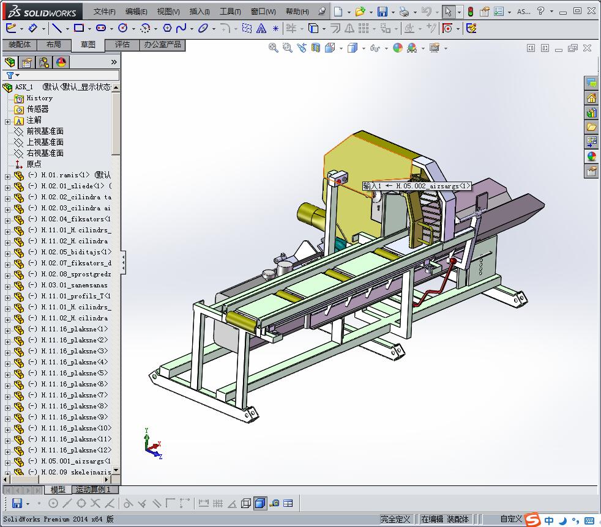Click the Sogou input method S icon

click(x=532, y=520)
